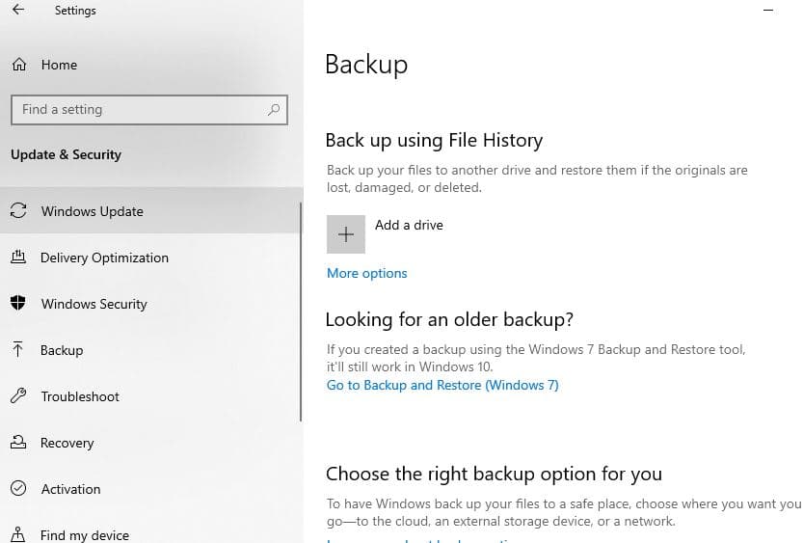Click the Windows Security shield icon

point(18,304)
